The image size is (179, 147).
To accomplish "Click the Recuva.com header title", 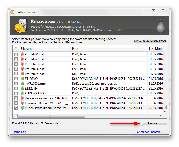I will pyautogui.click(x=43, y=22).
